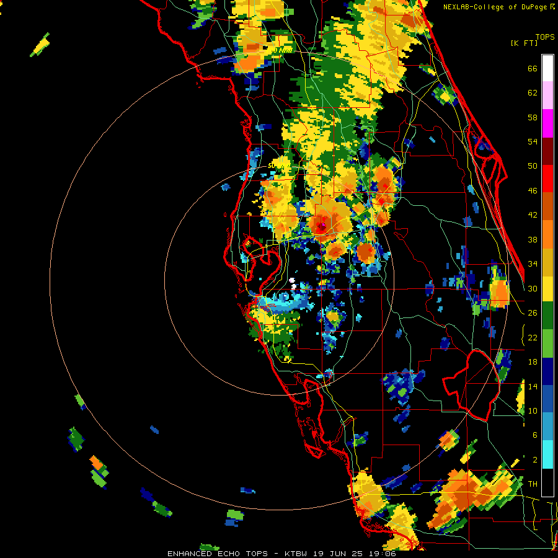Click the 30 legend value

pos(533,288)
